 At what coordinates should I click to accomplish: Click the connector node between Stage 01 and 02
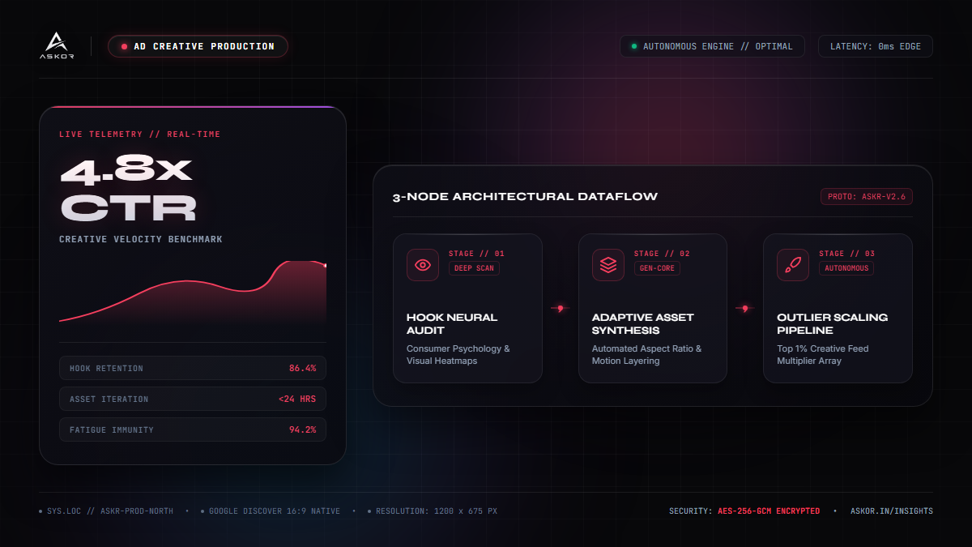pyautogui.click(x=560, y=308)
